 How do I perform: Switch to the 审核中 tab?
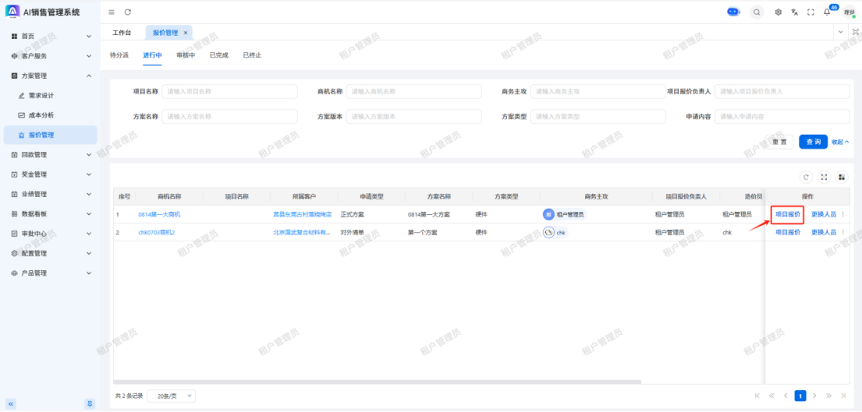pos(185,55)
